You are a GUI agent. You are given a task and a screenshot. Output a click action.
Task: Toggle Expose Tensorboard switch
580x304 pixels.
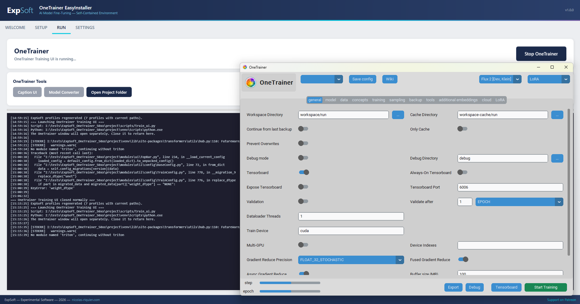pos(303,187)
